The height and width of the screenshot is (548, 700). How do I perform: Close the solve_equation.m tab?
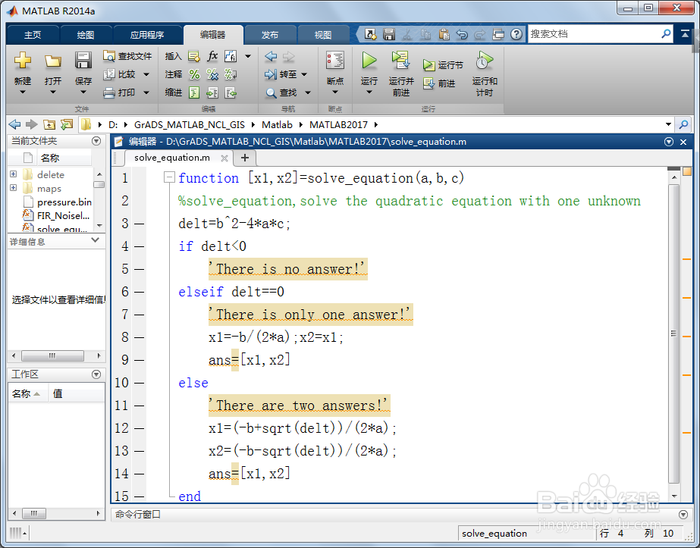click(x=224, y=158)
